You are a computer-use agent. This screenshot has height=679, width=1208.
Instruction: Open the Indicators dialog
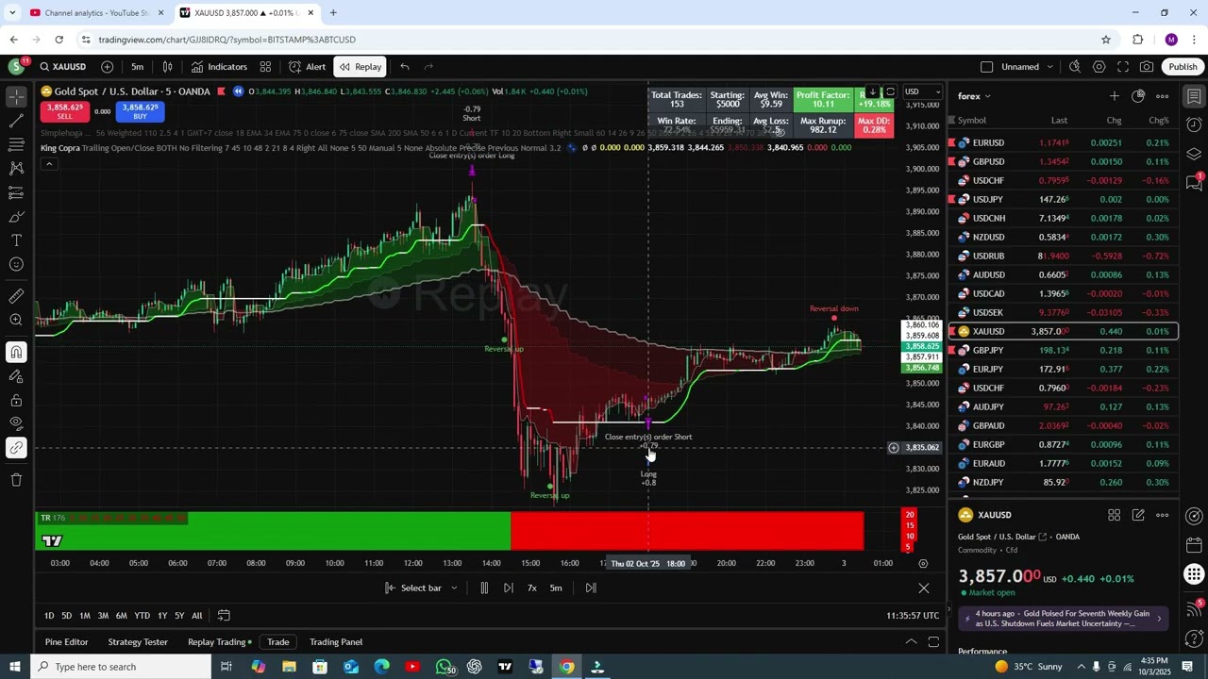pyautogui.click(x=219, y=67)
